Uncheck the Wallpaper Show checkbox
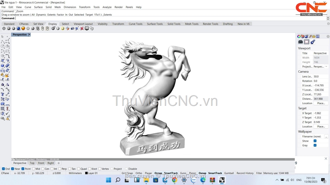The width and height of the screenshot is (330, 185). pyautogui.click(x=315, y=141)
